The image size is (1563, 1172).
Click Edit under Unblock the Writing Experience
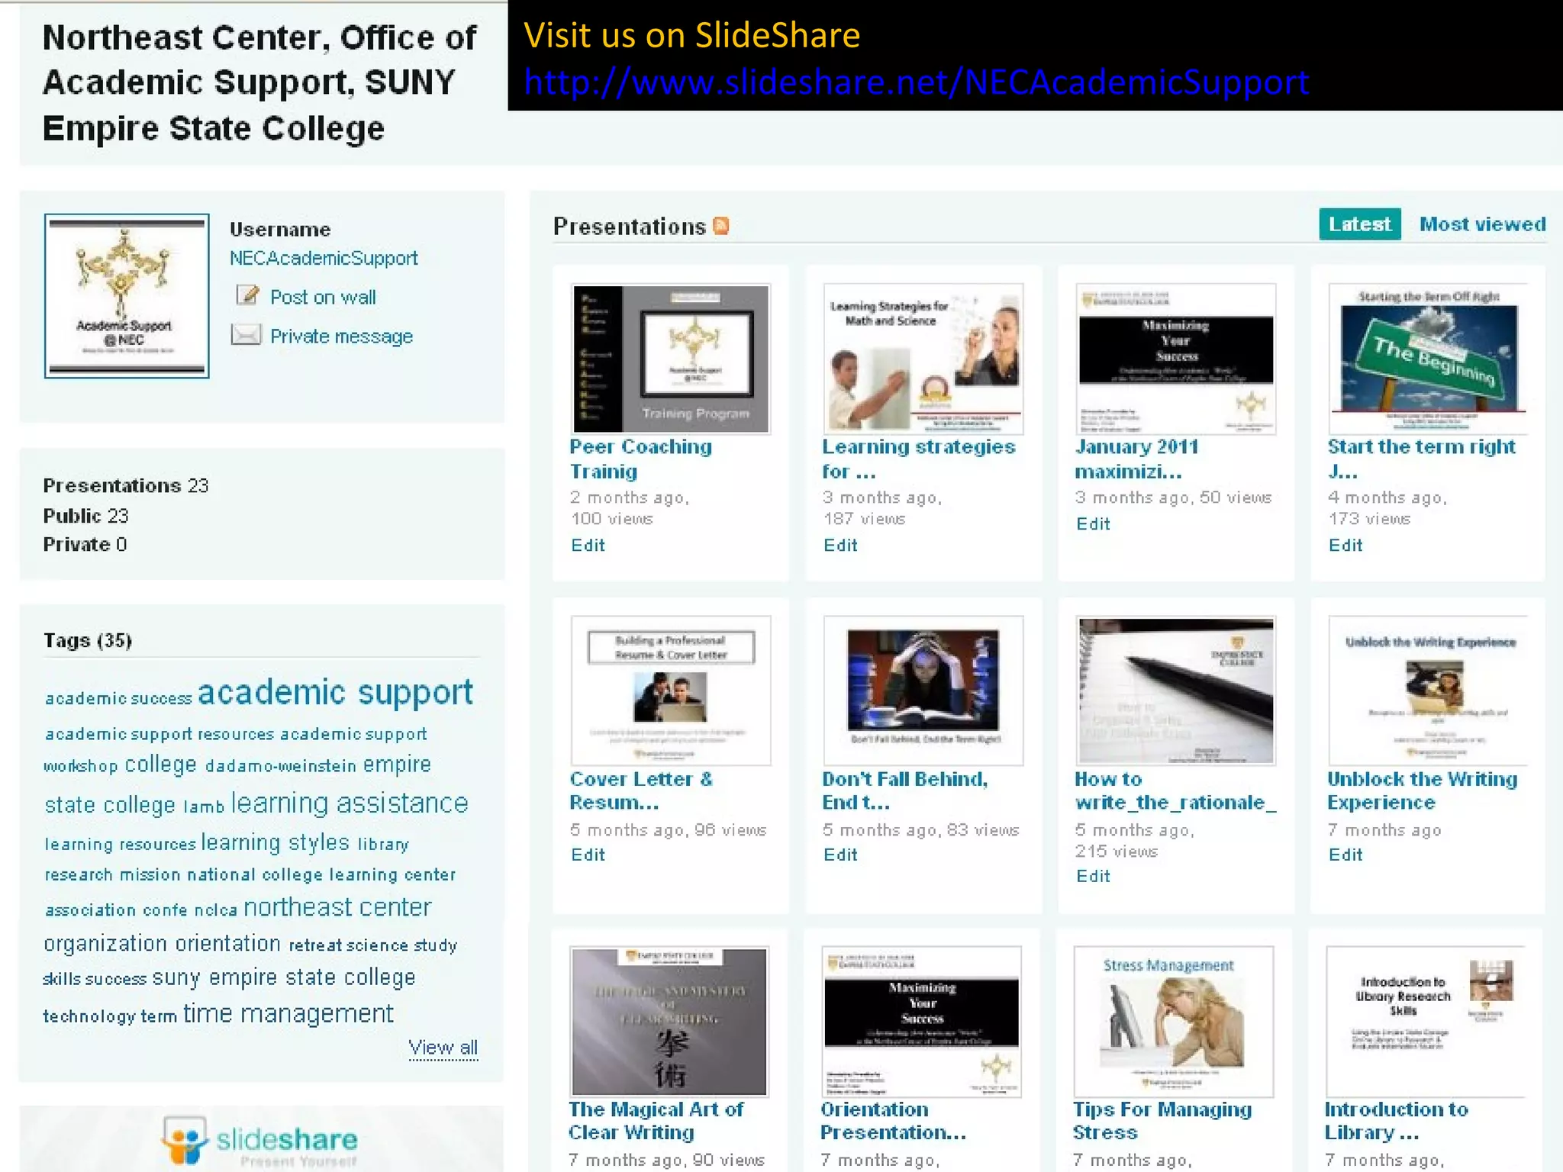coord(1345,855)
